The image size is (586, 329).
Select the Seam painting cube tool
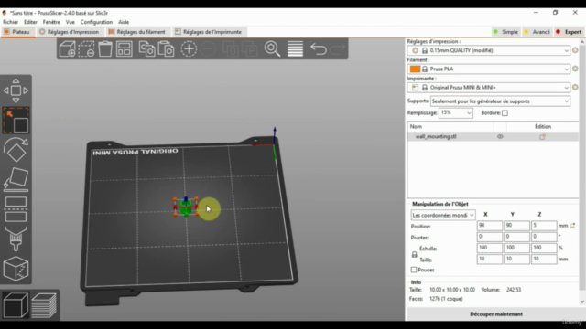(16, 269)
